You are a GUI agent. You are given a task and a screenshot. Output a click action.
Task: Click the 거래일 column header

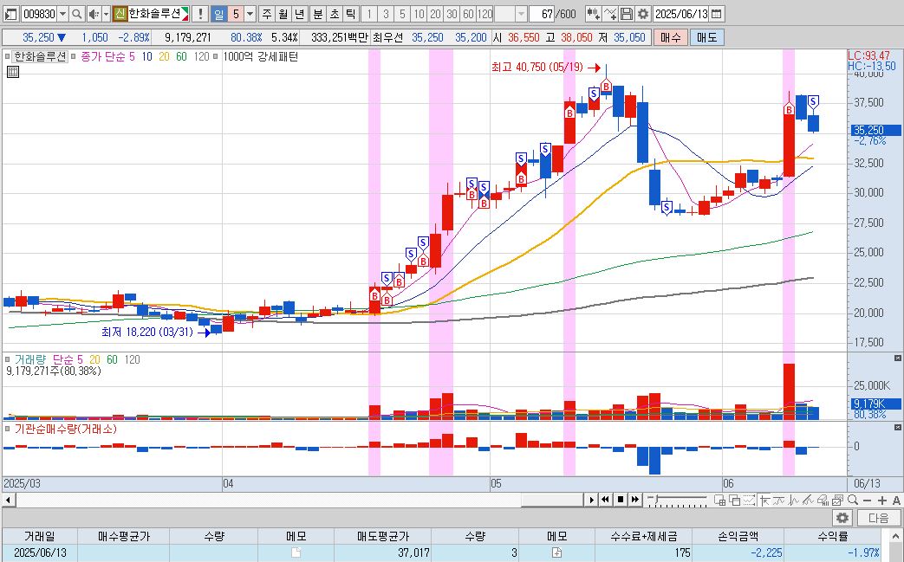click(x=39, y=536)
